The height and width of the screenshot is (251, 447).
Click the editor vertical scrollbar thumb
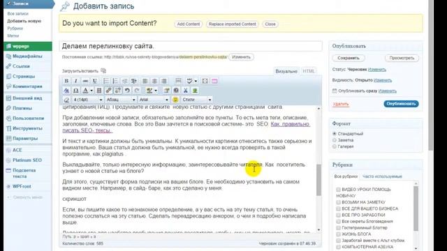pyautogui.click(x=318, y=180)
